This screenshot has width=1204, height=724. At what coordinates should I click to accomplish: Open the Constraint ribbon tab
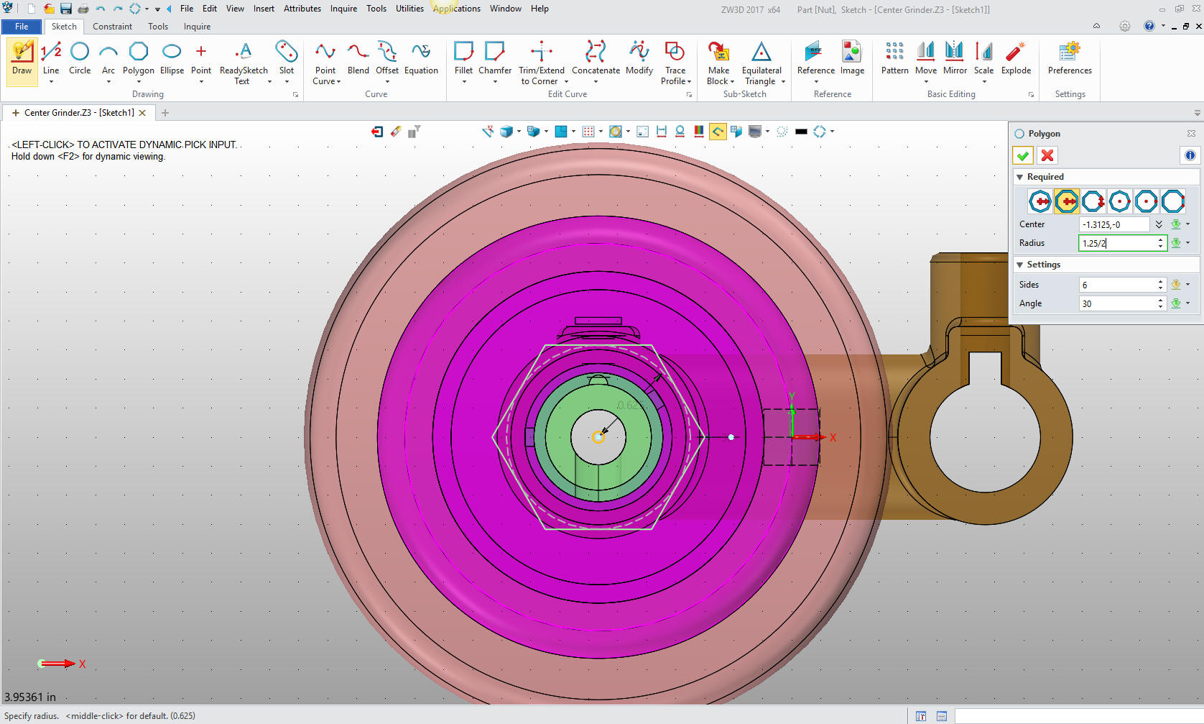[112, 27]
